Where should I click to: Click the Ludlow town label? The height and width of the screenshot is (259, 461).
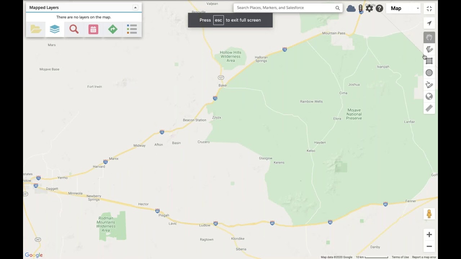[205, 226]
